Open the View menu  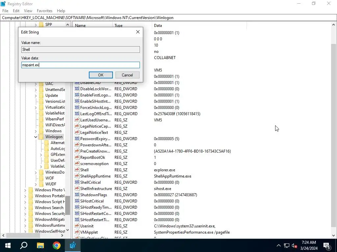pyautogui.click(x=28, y=11)
